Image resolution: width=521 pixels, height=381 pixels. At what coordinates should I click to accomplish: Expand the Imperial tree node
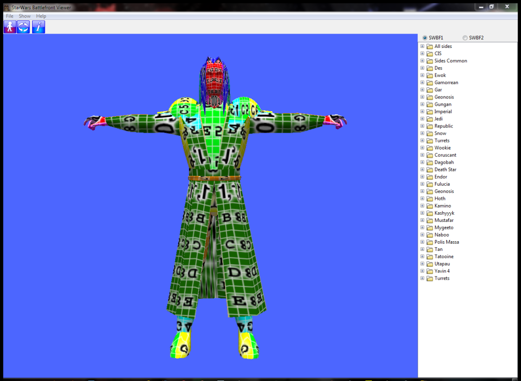422,112
